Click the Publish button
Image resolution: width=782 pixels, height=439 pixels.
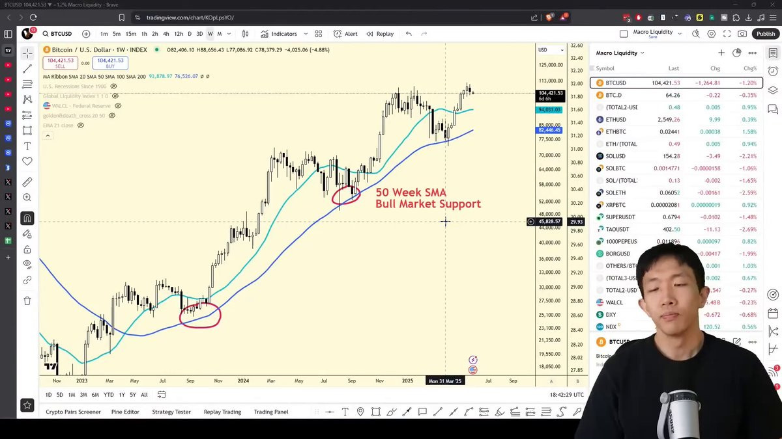[x=766, y=34]
